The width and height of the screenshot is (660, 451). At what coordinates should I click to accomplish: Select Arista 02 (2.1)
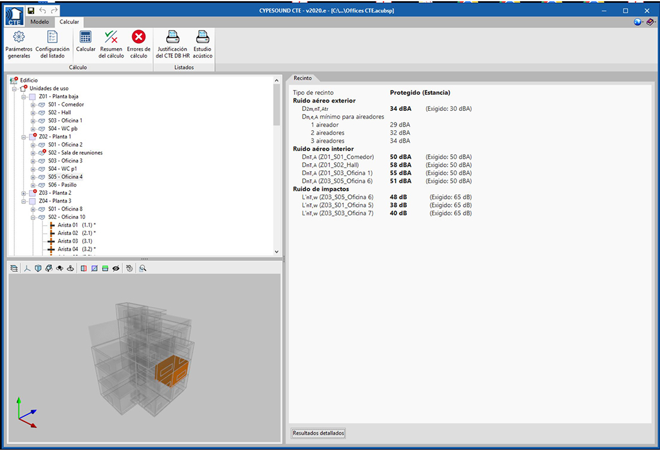[x=77, y=233]
